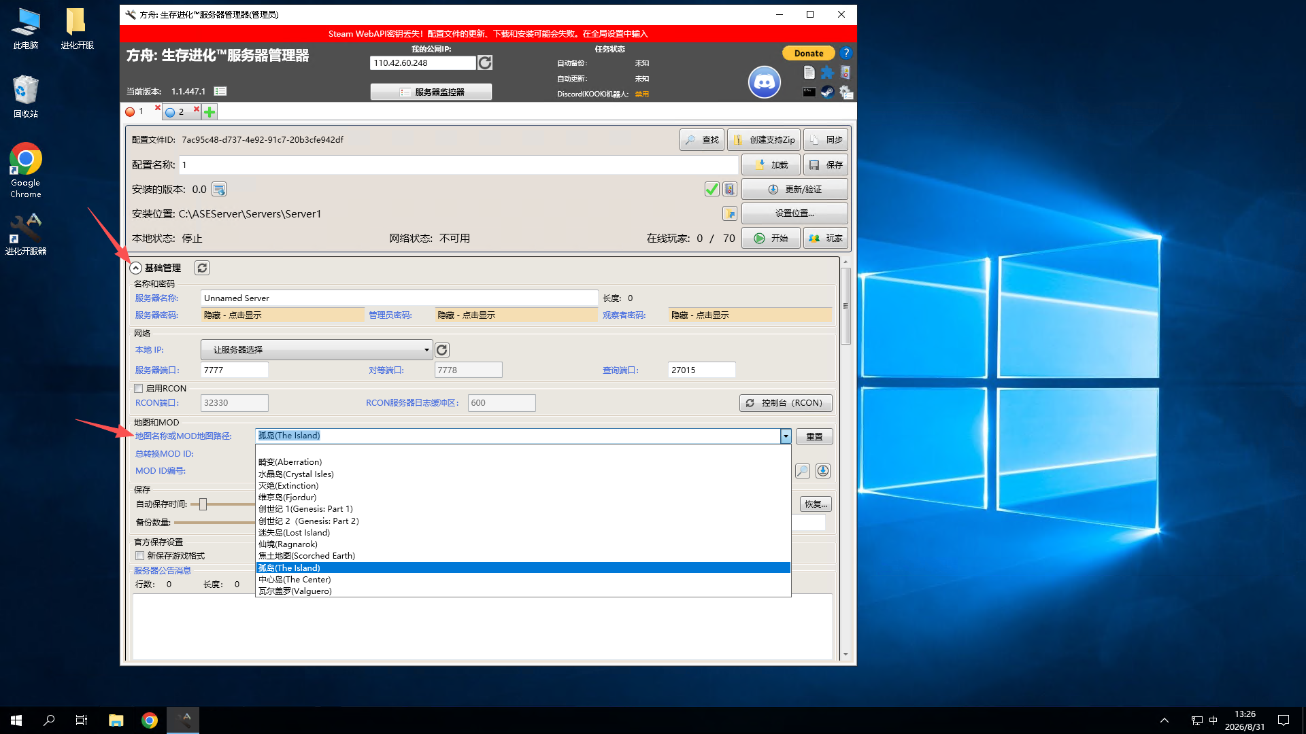Open 进化开服器 desktop shortcut
1306x734 pixels.
26,234
